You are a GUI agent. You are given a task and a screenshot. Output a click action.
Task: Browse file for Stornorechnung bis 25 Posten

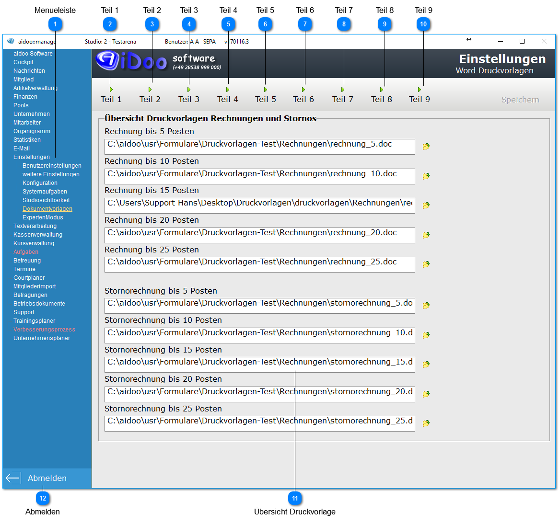(x=426, y=423)
